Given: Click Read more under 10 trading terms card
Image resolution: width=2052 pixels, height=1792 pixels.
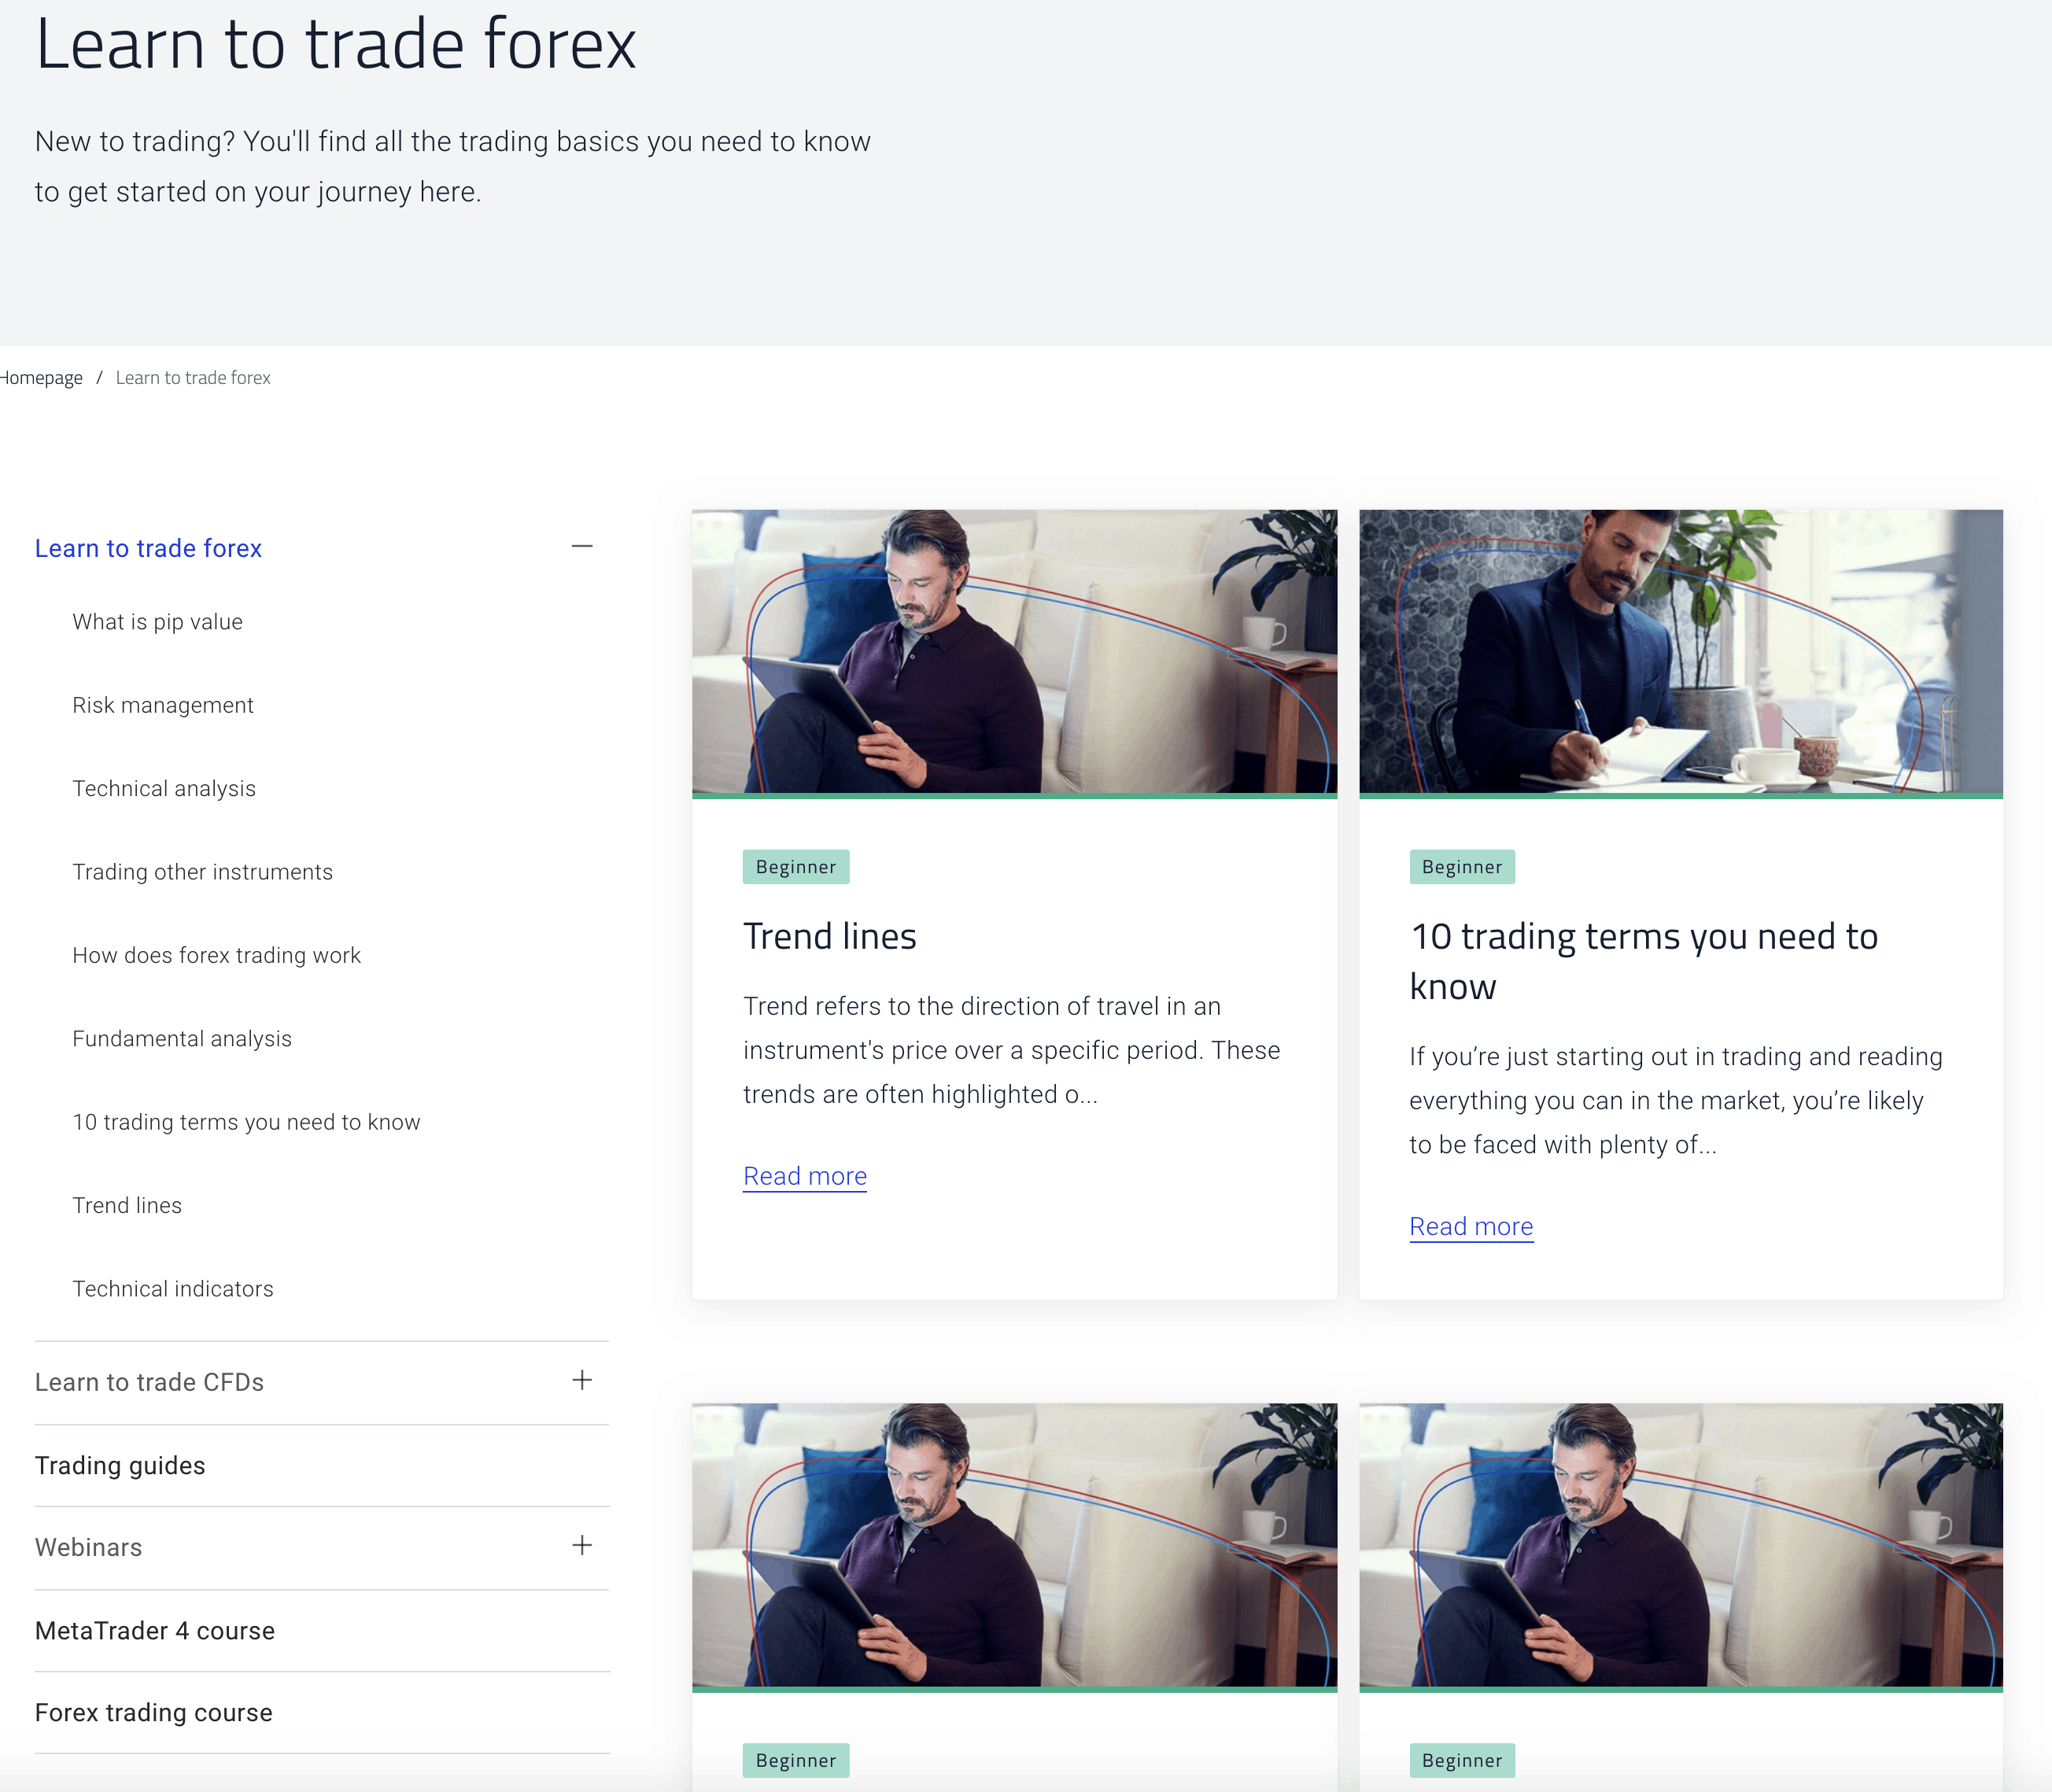Looking at the screenshot, I should coord(1471,1227).
